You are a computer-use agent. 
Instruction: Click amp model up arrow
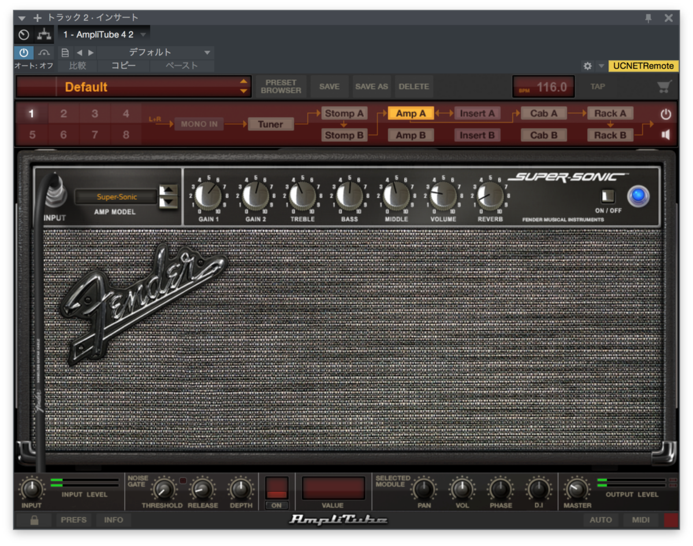pos(168,190)
